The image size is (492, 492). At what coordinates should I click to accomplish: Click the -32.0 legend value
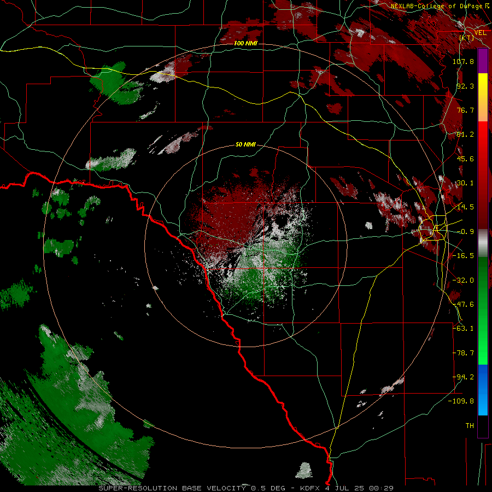(x=463, y=280)
